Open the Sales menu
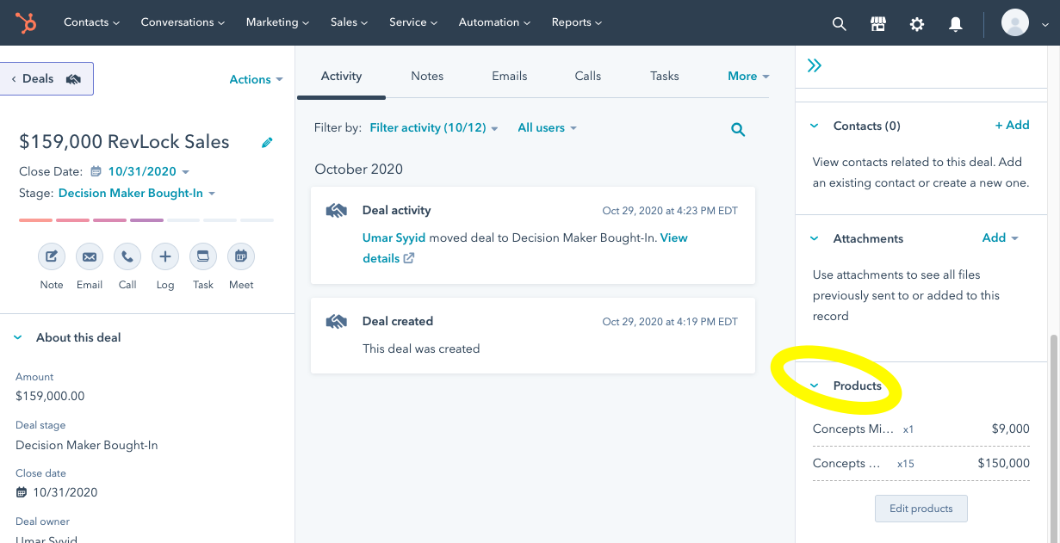The image size is (1060, 543). point(349,22)
